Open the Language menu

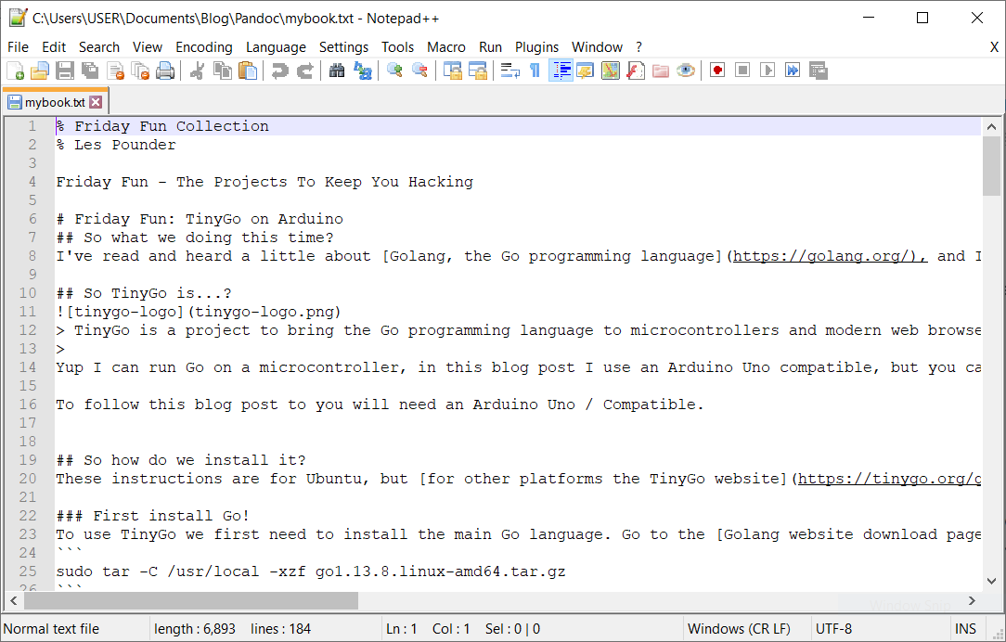[276, 46]
